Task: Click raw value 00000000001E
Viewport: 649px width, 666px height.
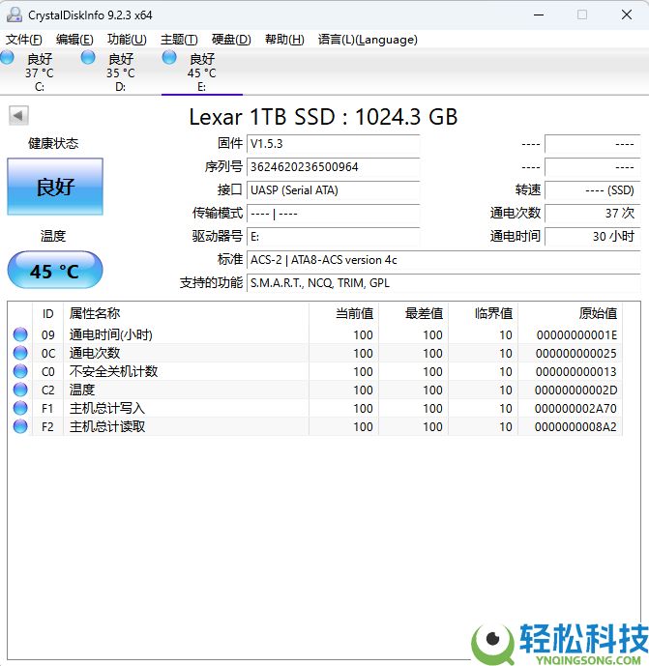Action: pos(576,335)
